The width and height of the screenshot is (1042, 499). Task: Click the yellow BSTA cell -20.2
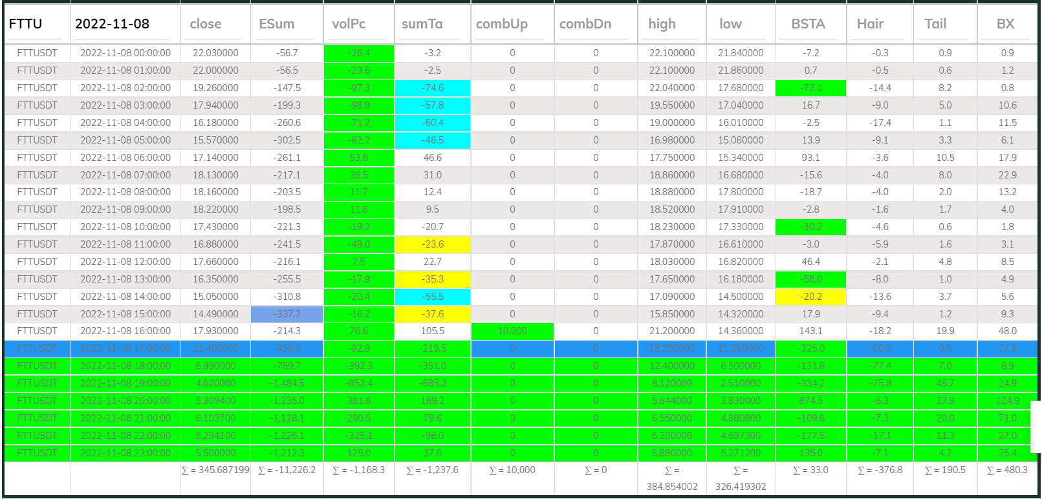(x=811, y=297)
